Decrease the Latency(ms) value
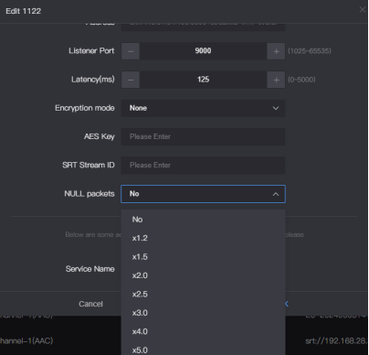The width and height of the screenshot is (369, 355). (x=131, y=80)
